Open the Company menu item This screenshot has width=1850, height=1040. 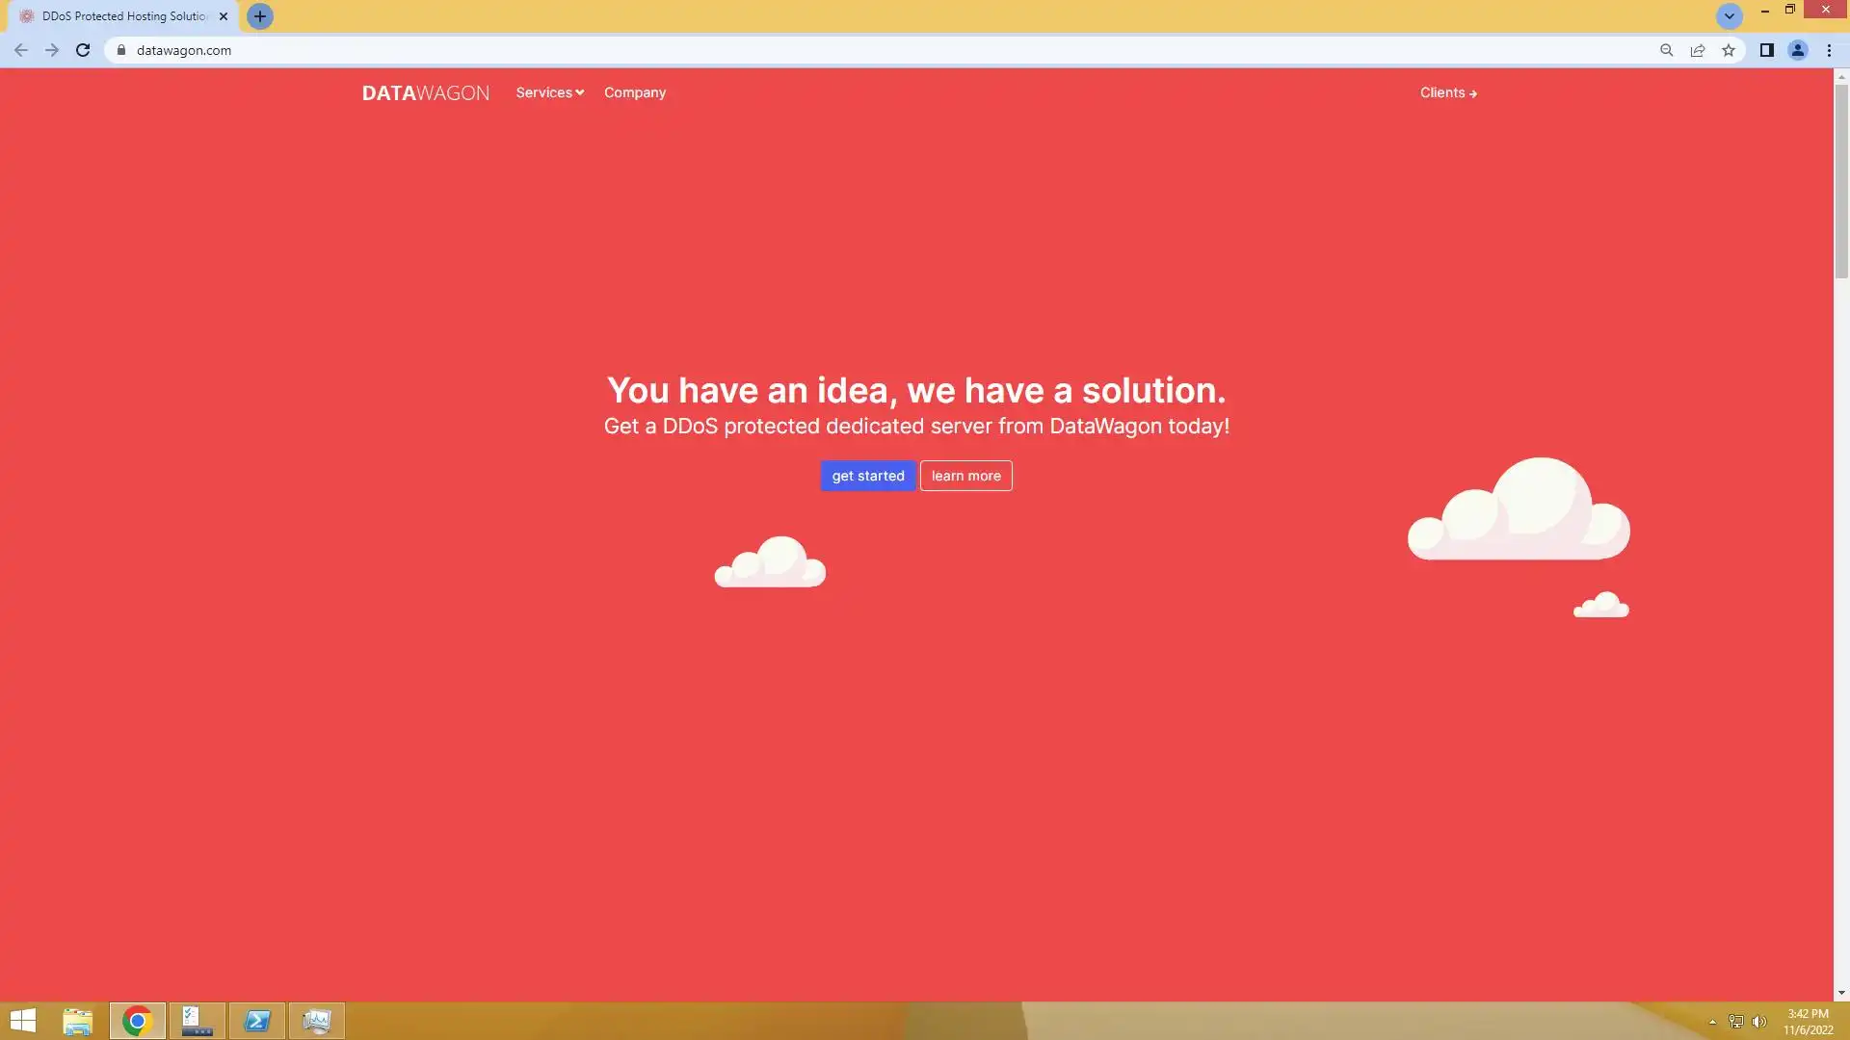(634, 92)
